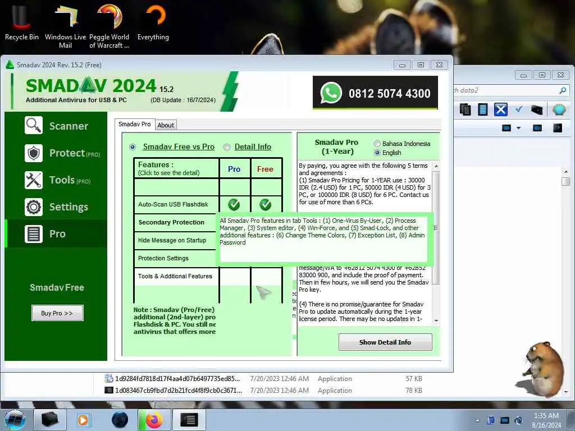
Task: Open Peggle World of Warcraft desktop icon
Action: [x=109, y=26]
